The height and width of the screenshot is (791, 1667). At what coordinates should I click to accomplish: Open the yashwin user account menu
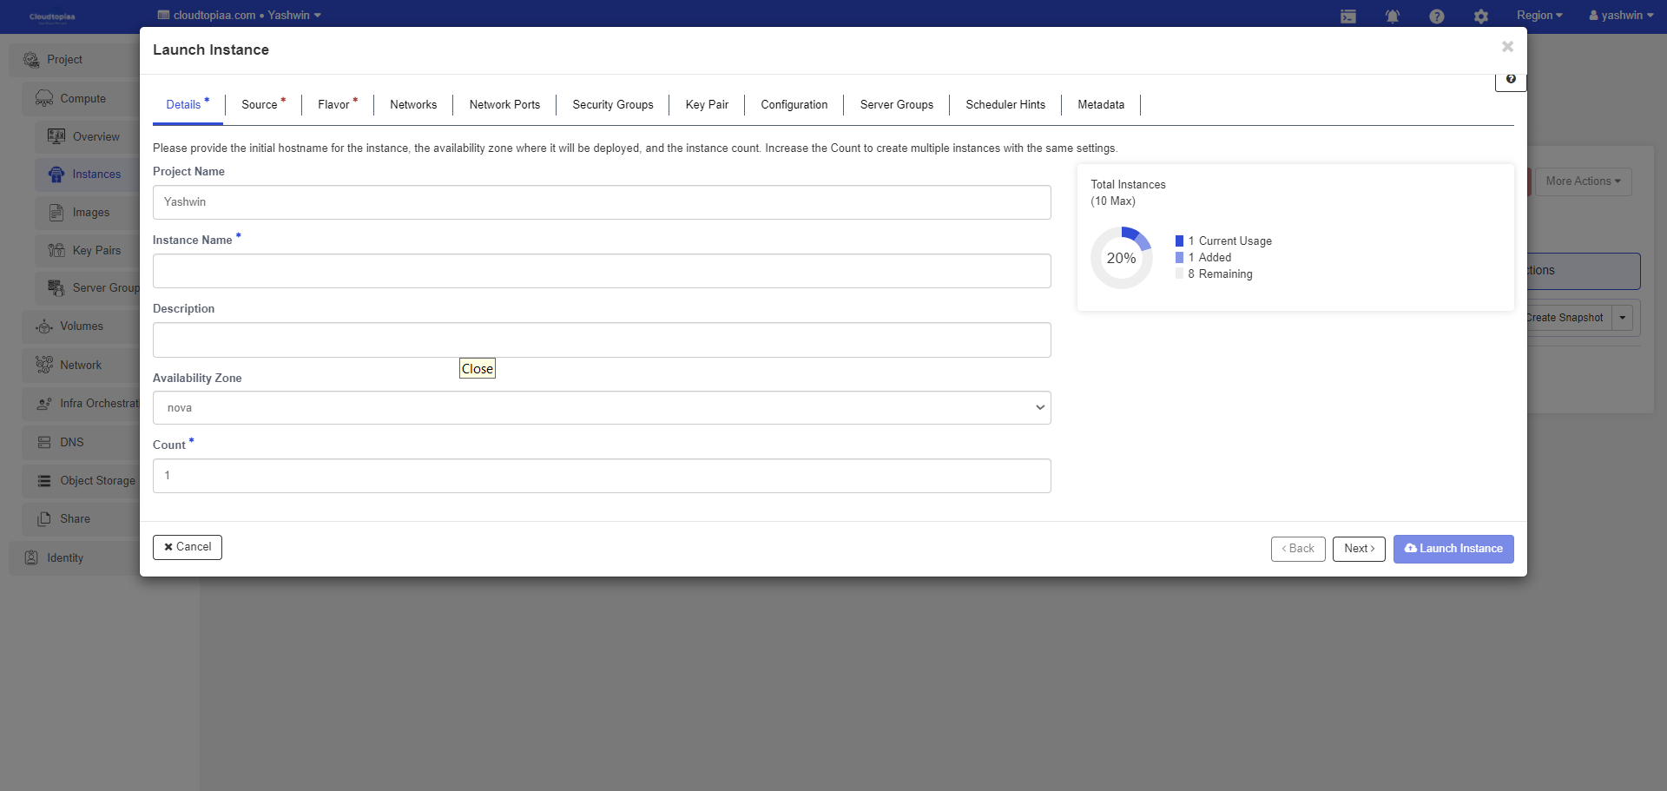1620,16
